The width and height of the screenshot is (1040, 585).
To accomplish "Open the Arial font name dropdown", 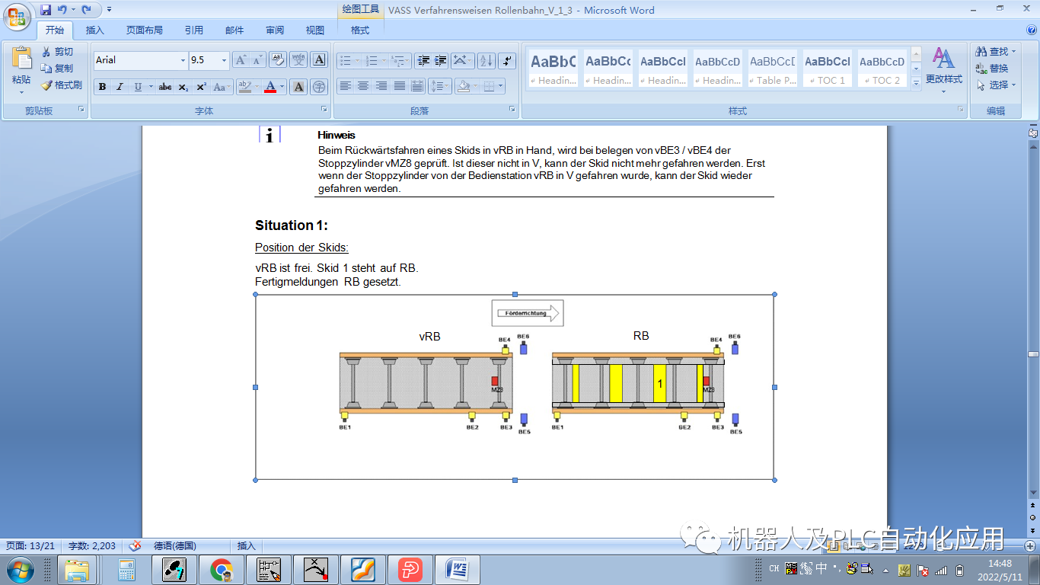I will (183, 60).
